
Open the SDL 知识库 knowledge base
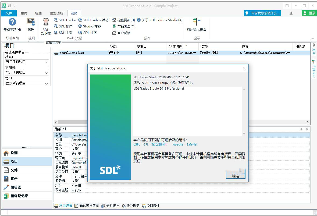[x=46, y=26]
